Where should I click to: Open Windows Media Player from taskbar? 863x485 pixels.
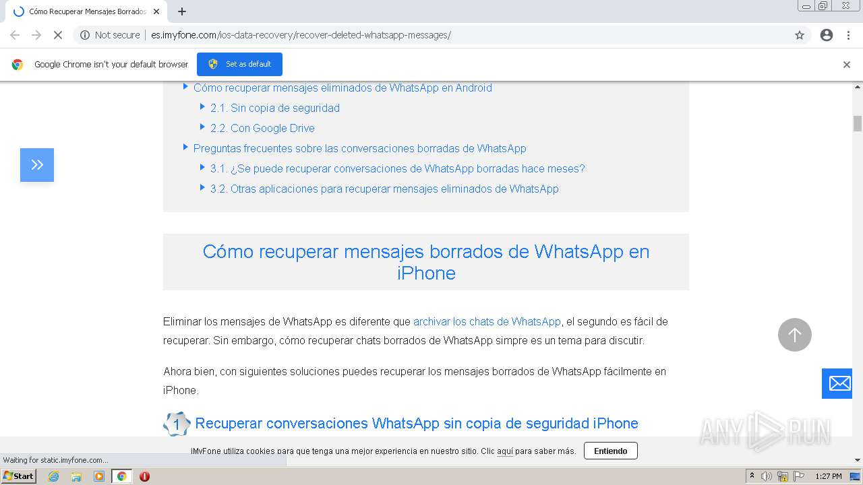(x=99, y=476)
